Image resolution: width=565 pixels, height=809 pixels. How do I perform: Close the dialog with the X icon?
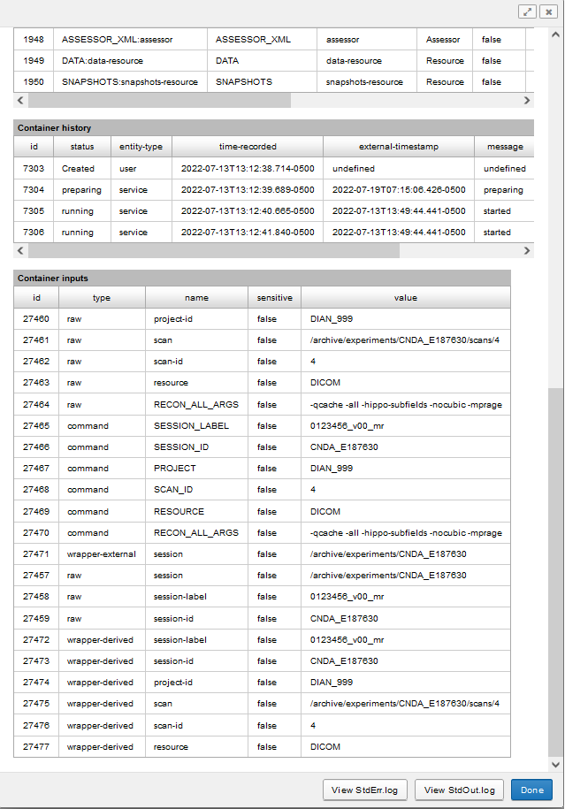(x=549, y=11)
